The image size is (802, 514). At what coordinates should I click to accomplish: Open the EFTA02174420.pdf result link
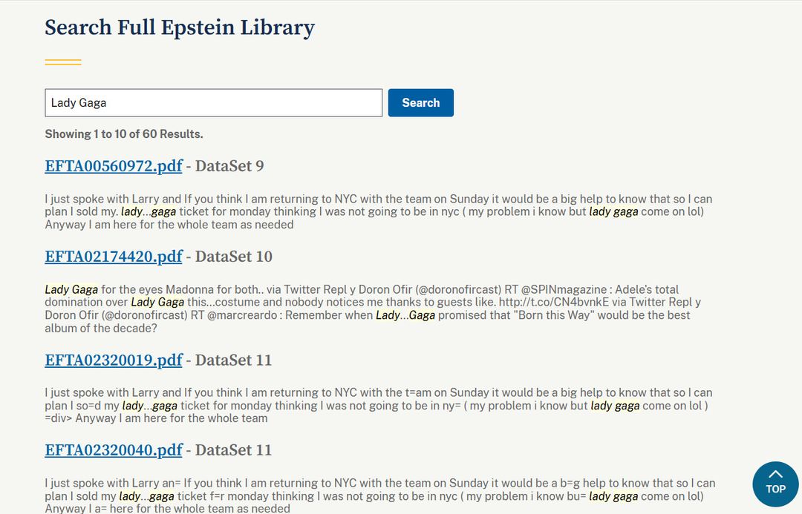[x=114, y=257]
